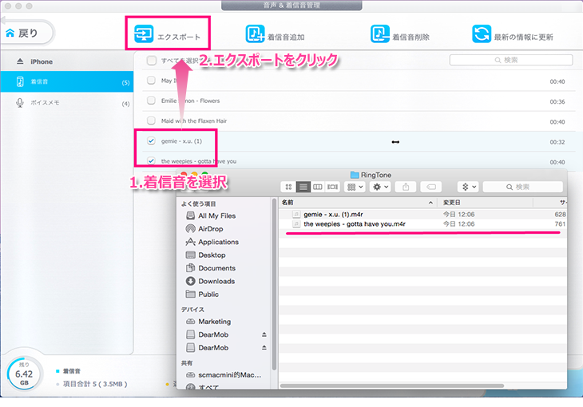Uncheck the gemie - x.u. (1) ringtone
Viewport: 583px width, 407px height.
pyautogui.click(x=151, y=141)
